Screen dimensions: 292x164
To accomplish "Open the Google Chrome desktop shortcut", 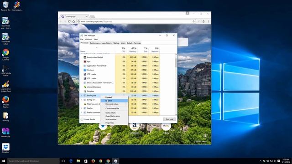I will tap(5, 55).
